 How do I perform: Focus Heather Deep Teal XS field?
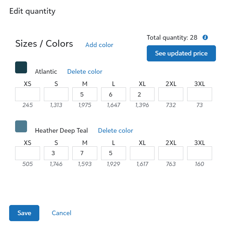click(27, 153)
